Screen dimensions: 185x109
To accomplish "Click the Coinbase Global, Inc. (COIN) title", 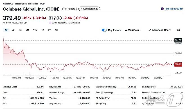I will [x=31, y=9].
